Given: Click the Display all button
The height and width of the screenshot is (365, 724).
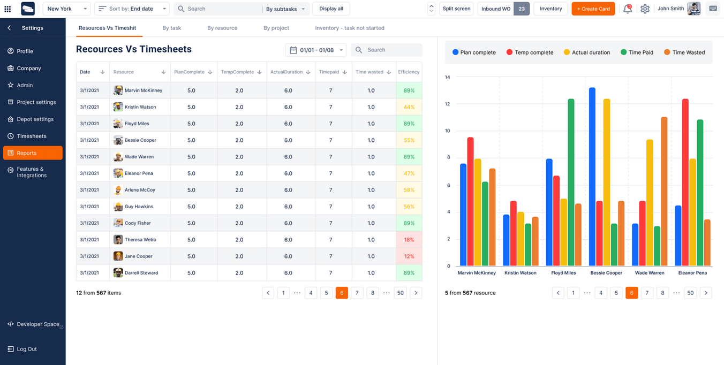Looking at the screenshot, I should pos(331,9).
